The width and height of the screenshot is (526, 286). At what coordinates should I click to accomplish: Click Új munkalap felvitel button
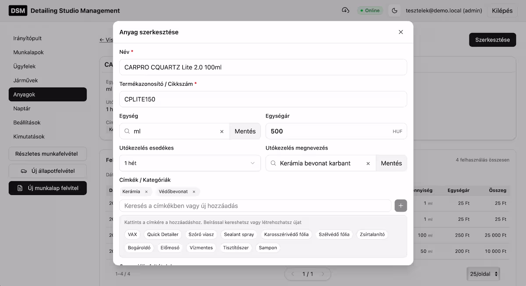(x=48, y=188)
